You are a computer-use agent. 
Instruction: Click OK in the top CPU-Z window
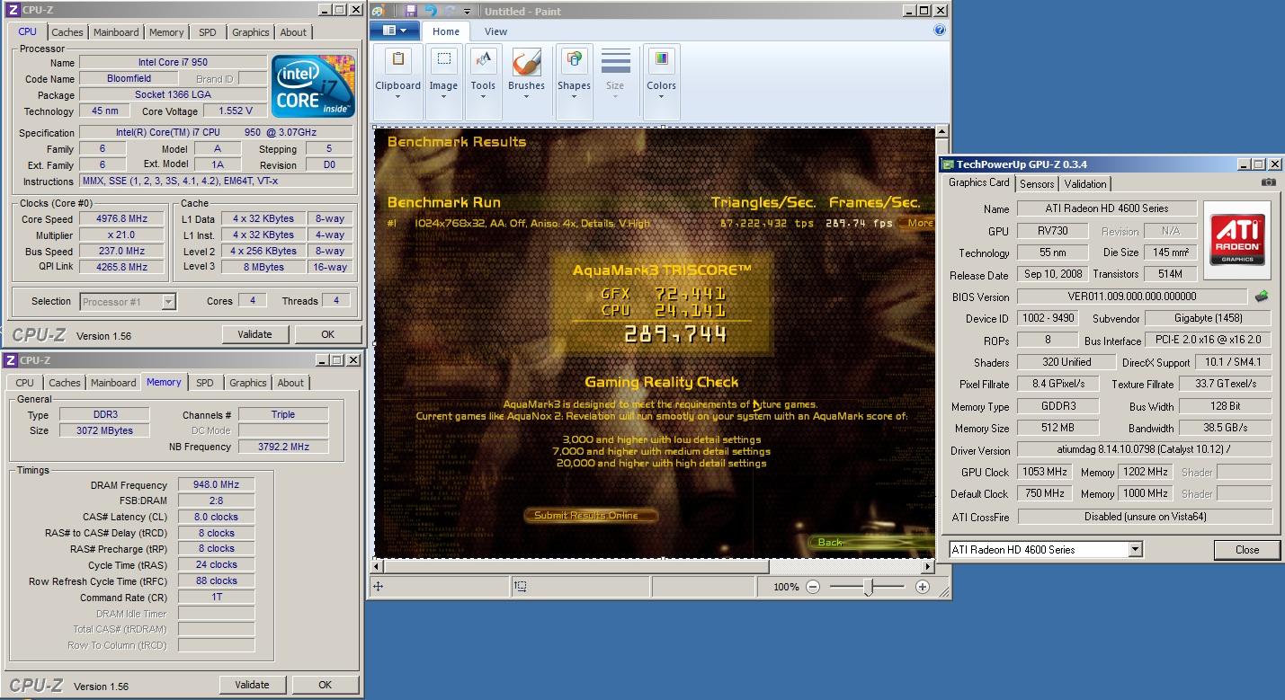328,334
